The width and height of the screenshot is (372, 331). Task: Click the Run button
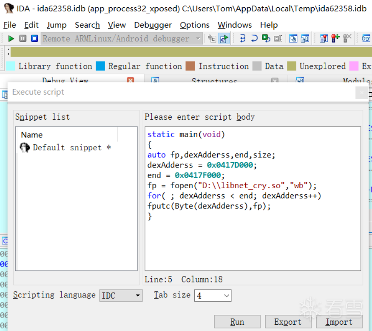pyautogui.click(x=237, y=322)
